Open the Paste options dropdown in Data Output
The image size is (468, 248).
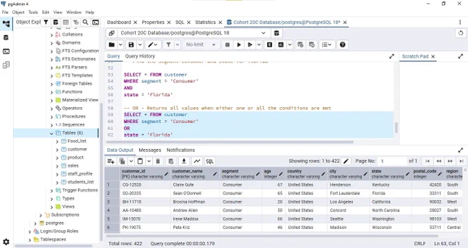click(x=149, y=161)
